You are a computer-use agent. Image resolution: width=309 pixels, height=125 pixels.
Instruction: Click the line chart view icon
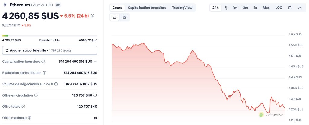click(x=115, y=17)
